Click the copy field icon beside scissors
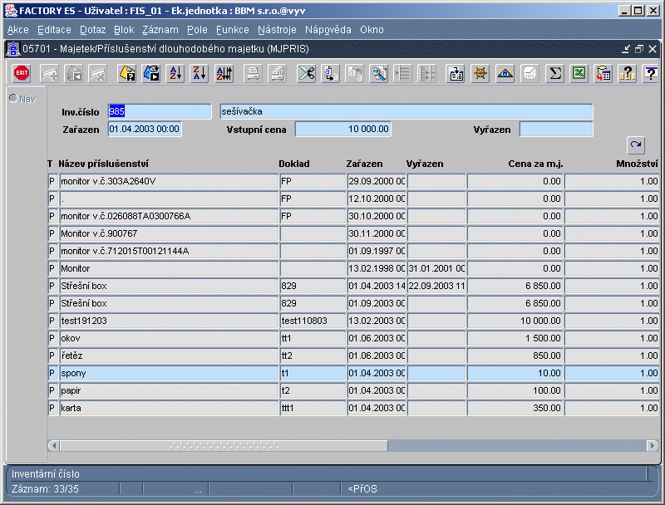The width and height of the screenshot is (665, 505). [x=330, y=73]
